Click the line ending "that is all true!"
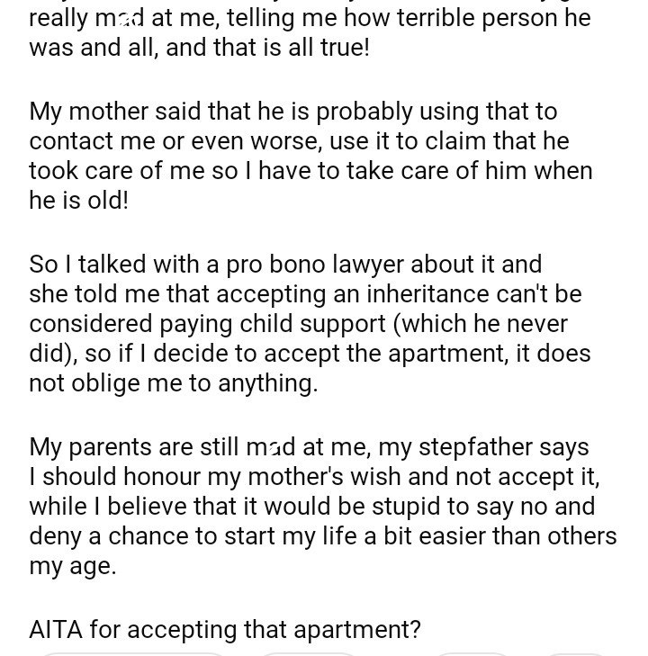Image resolution: width=648 pixels, height=656 pixels. (x=199, y=48)
